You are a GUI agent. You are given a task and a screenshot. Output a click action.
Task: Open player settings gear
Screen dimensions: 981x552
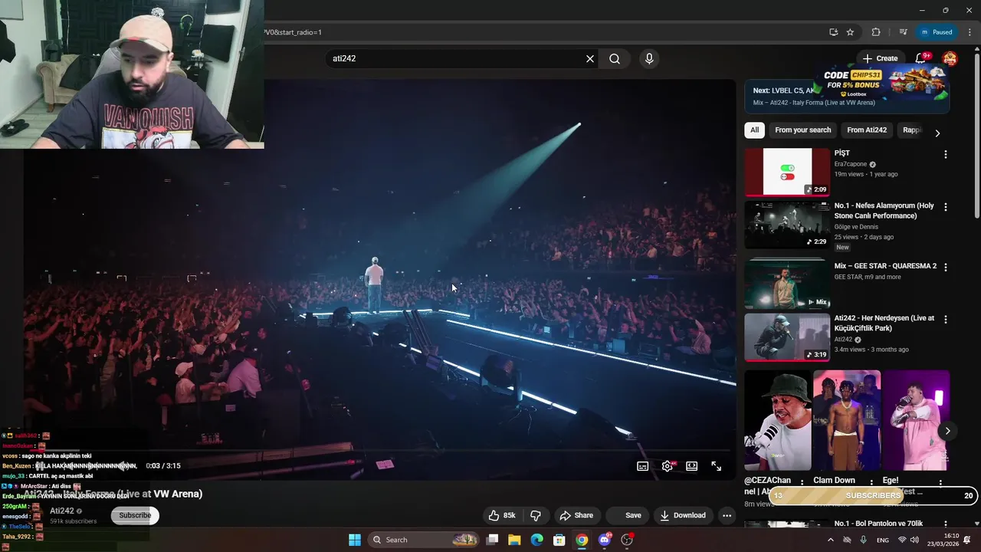pos(668,466)
